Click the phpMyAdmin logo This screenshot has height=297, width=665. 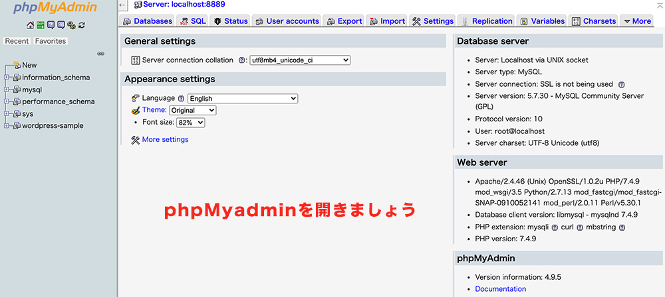coord(55,7)
